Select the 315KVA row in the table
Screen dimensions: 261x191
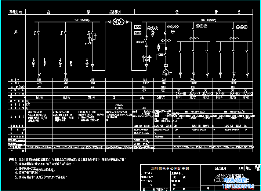click(x=118, y=104)
